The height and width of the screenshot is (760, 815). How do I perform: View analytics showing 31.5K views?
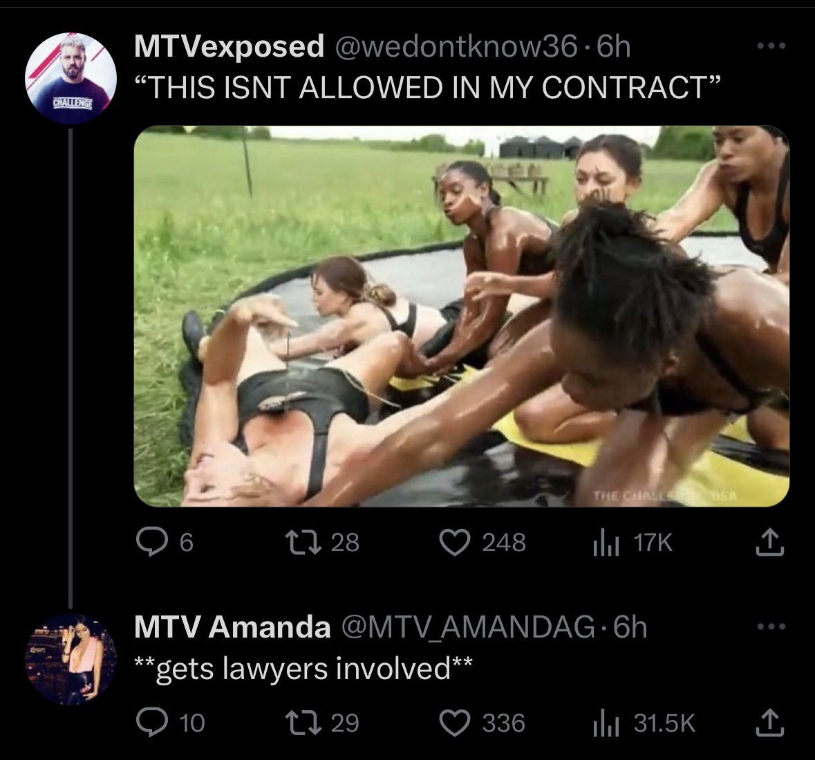click(606, 723)
